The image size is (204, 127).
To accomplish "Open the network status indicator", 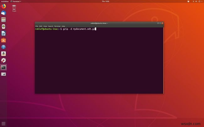I will point(193,2).
